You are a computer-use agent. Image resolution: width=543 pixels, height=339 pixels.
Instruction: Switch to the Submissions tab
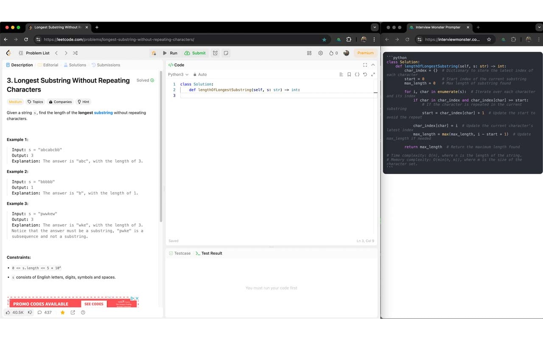coord(106,65)
